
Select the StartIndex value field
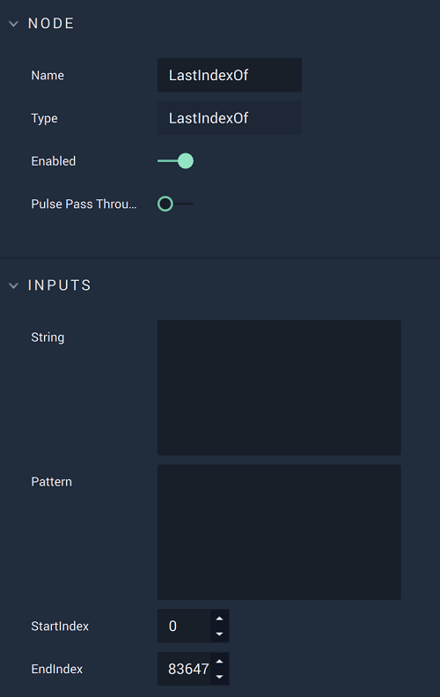point(184,626)
